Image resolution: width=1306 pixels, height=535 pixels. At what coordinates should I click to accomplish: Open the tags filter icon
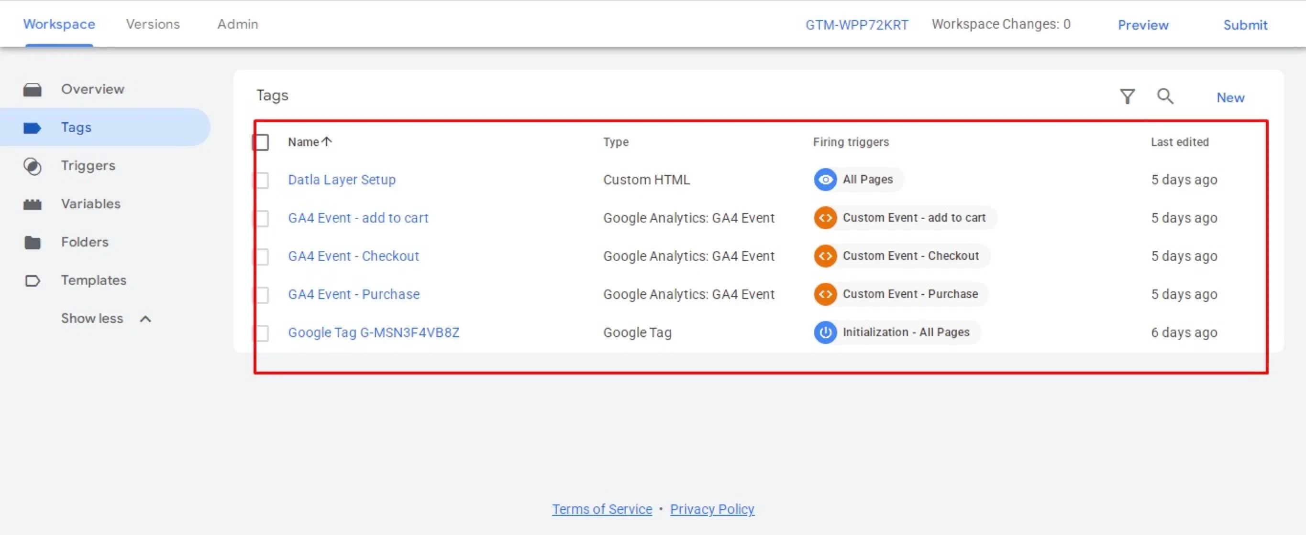tap(1127, 96)
